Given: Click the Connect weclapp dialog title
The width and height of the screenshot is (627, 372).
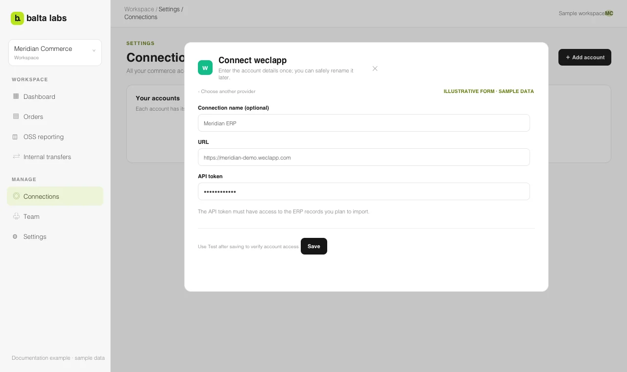Looking at the screenshot, I should tap(253, 60).
